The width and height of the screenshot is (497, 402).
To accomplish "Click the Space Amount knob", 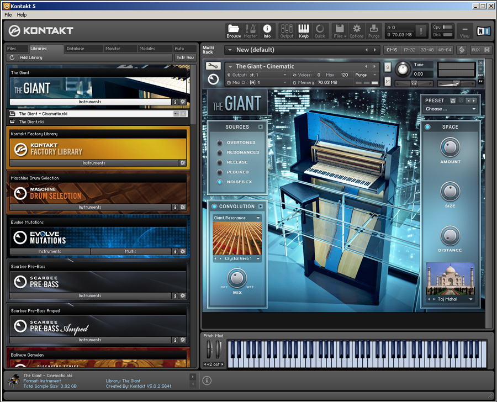I will tap(450, 147).
